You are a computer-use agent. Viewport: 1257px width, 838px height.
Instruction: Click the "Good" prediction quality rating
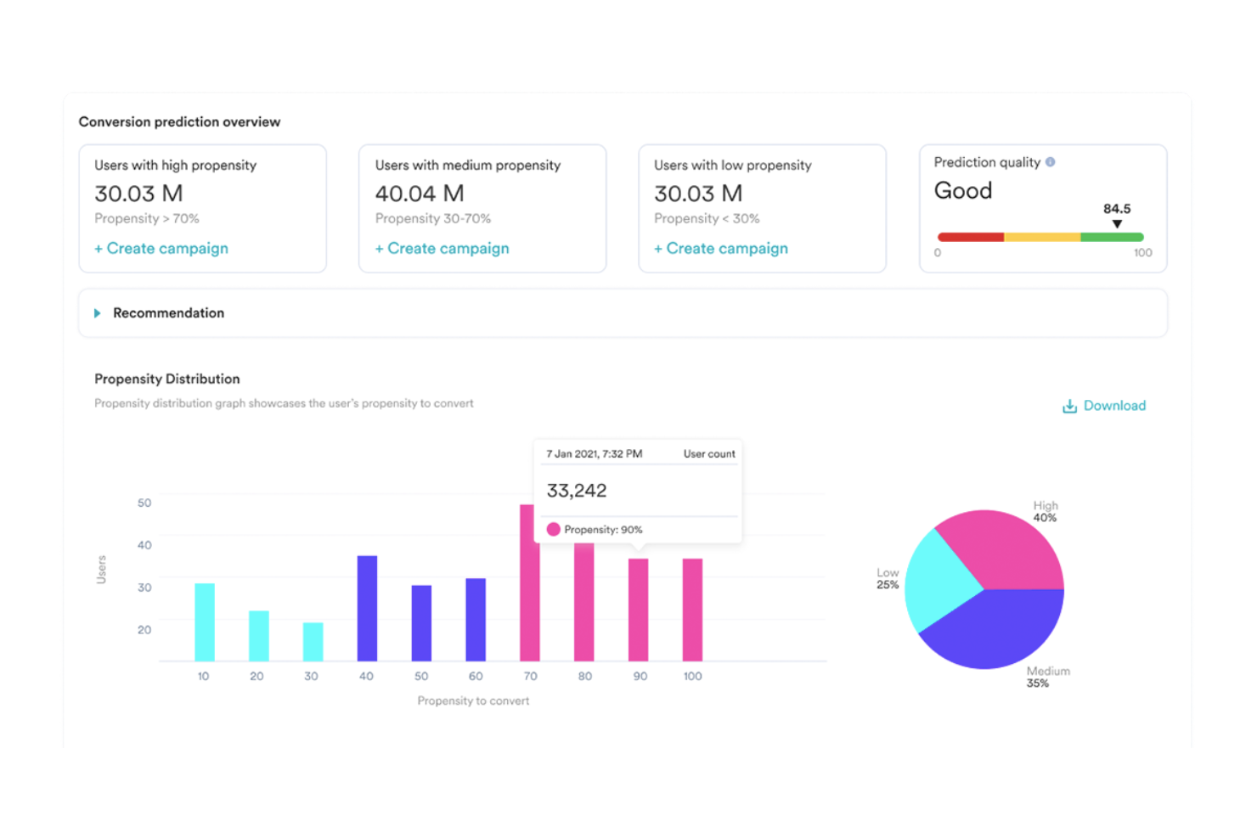(x=963, y=191)
